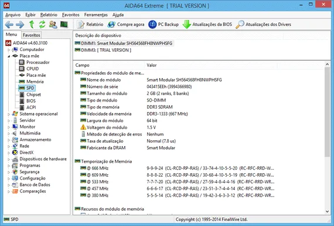Open the Ajuda menu

point(118,15)
